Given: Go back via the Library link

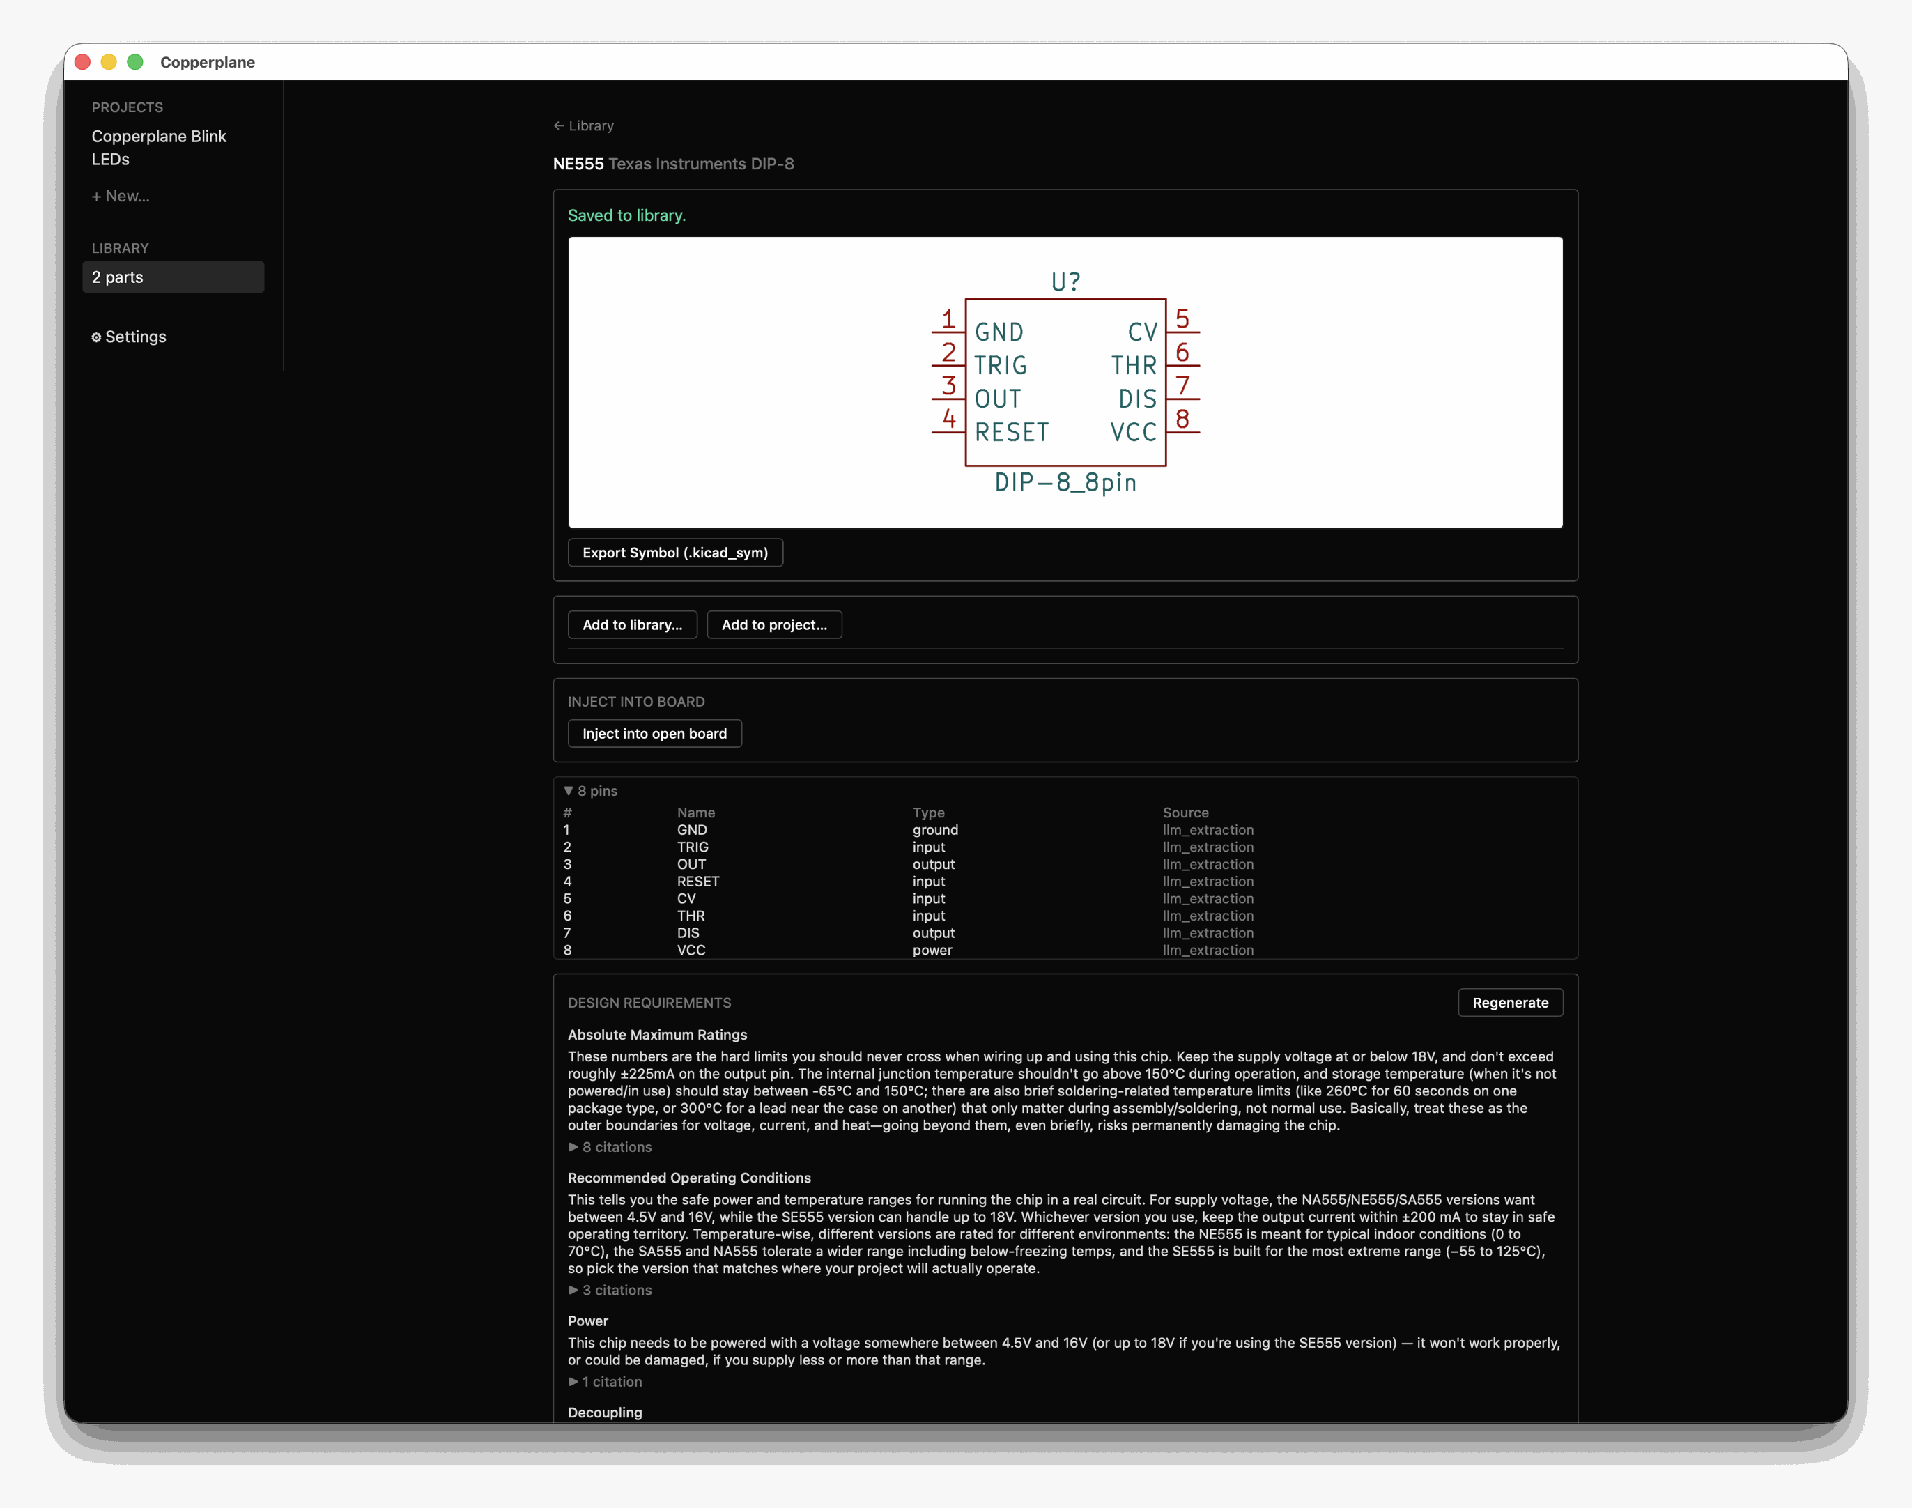Looking at the screenshot, I should (583, 125).
